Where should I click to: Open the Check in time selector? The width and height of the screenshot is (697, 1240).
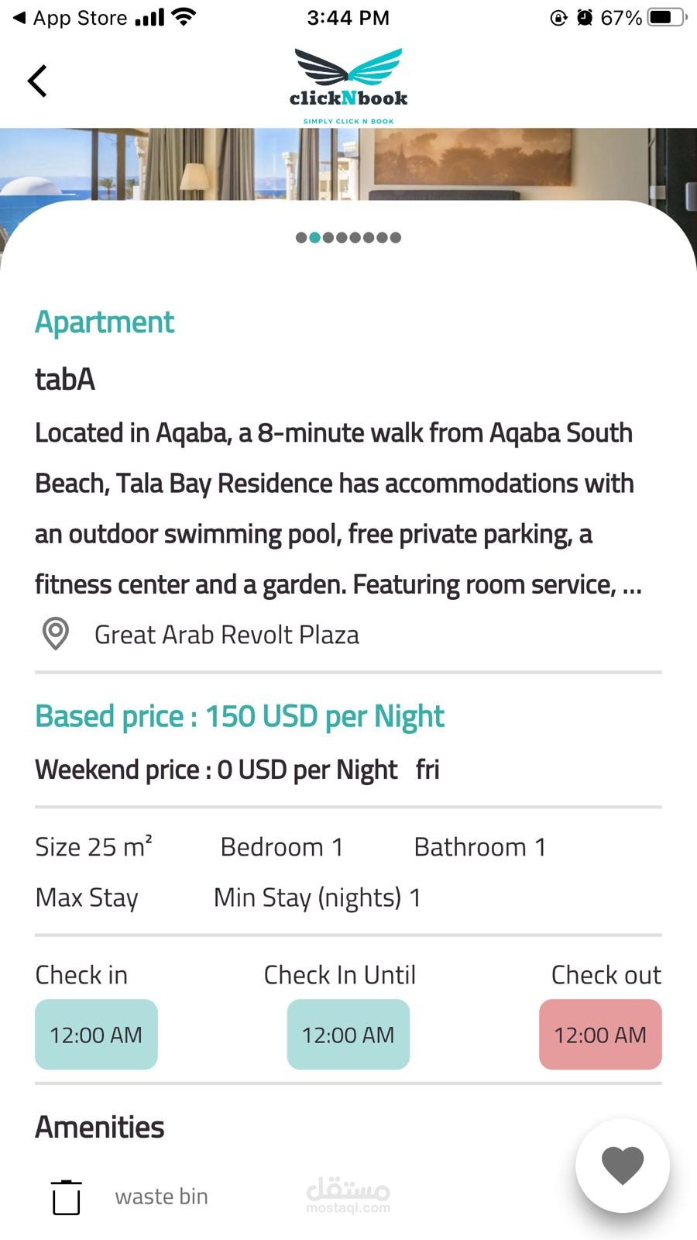click(x=96, y=1035)
